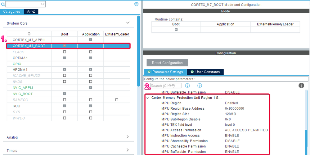This screenshot has width=310, height=155.
Task: Click TEX field value level 0
Action: (230, 125)
